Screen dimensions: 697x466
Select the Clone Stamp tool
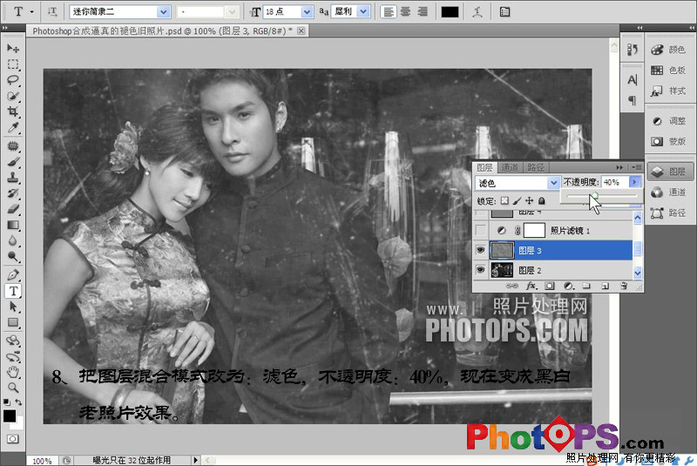pyautogui.click(x=13, y=178)
